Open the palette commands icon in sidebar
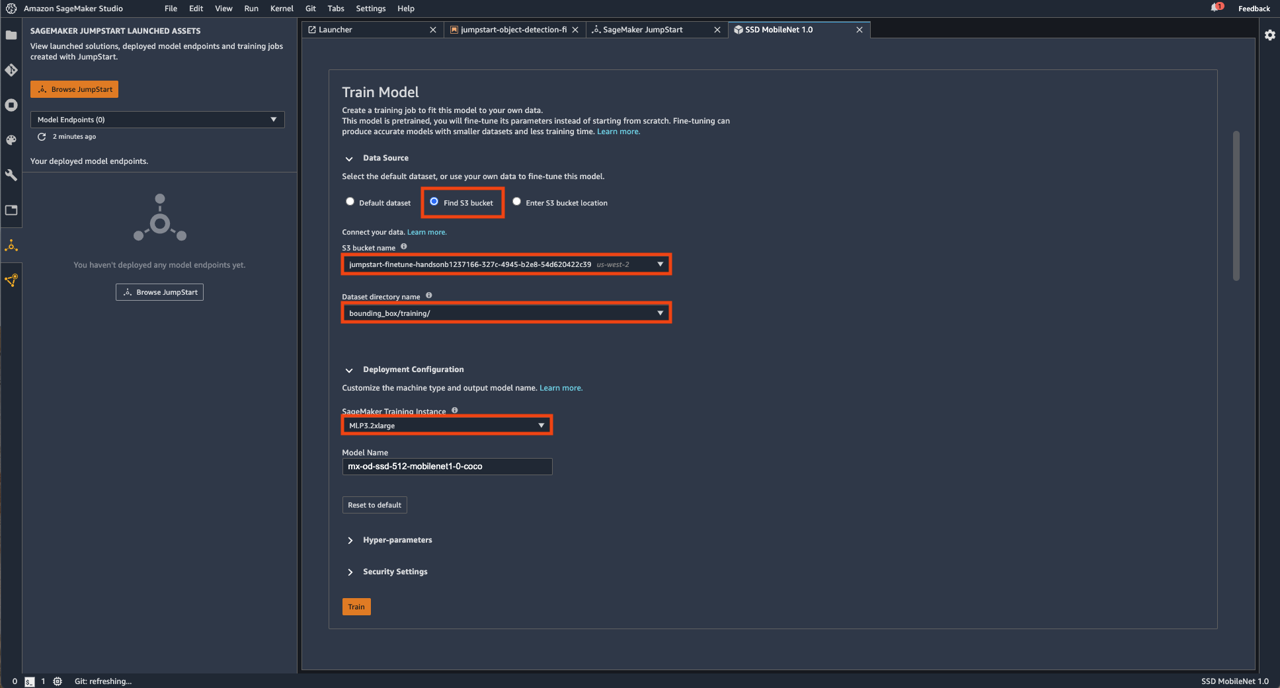The image size is (1280, 688). (x=11, y=140)
